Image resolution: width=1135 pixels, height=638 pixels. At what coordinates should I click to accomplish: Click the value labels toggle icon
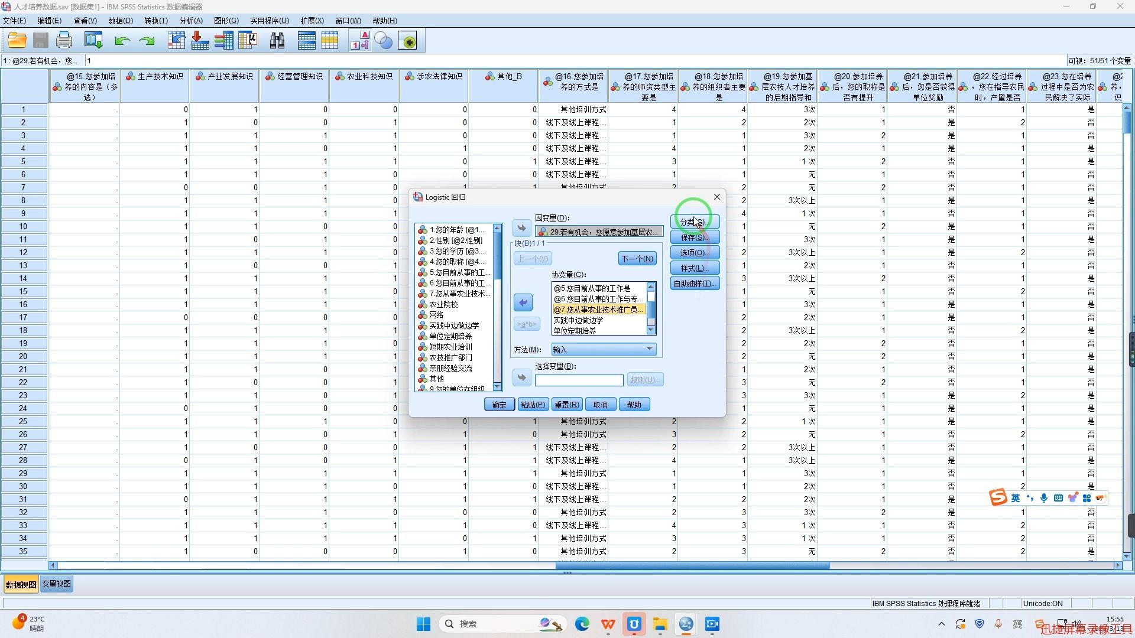click(359, 41)
